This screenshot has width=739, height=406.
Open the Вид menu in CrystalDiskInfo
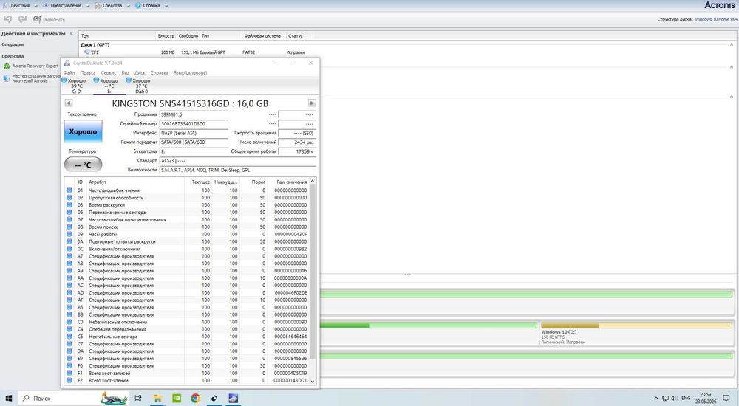(126, 73)
